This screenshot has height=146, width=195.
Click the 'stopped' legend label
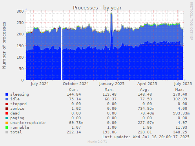click(18, 104)
